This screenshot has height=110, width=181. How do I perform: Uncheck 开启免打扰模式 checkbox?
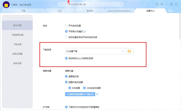pos(66,31)
